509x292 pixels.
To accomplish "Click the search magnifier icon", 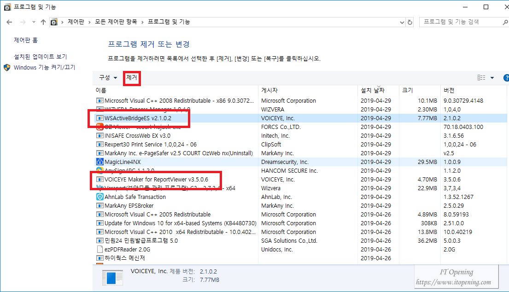I will point(505,22).
